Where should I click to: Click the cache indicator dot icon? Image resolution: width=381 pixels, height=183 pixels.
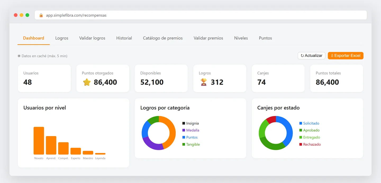[19, 56]
